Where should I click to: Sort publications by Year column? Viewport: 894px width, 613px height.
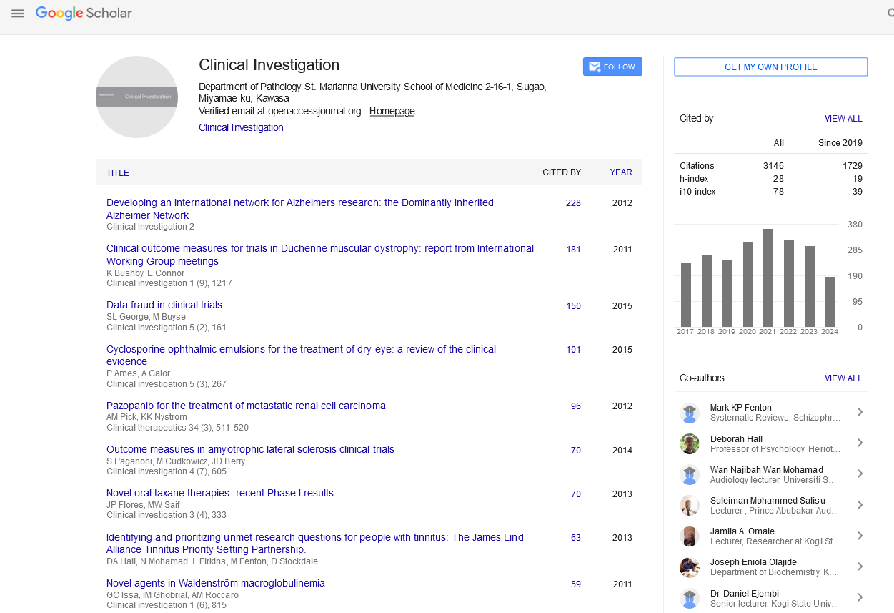(x=621, y=172)
